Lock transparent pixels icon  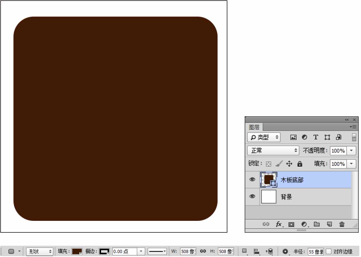(269, 164)
